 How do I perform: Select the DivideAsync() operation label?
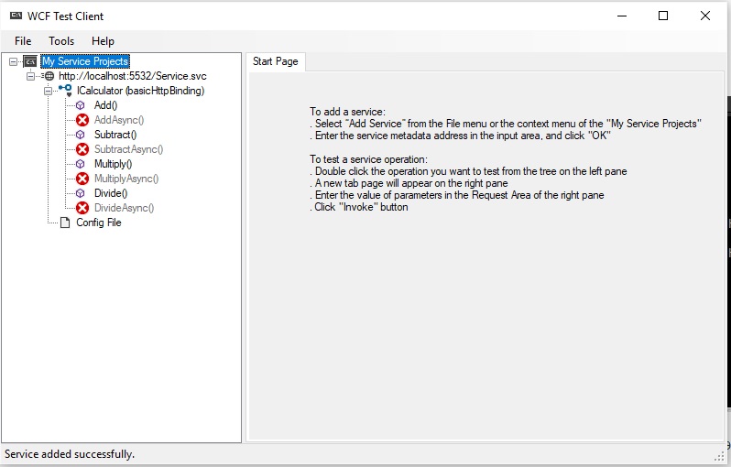pos(124,208)
